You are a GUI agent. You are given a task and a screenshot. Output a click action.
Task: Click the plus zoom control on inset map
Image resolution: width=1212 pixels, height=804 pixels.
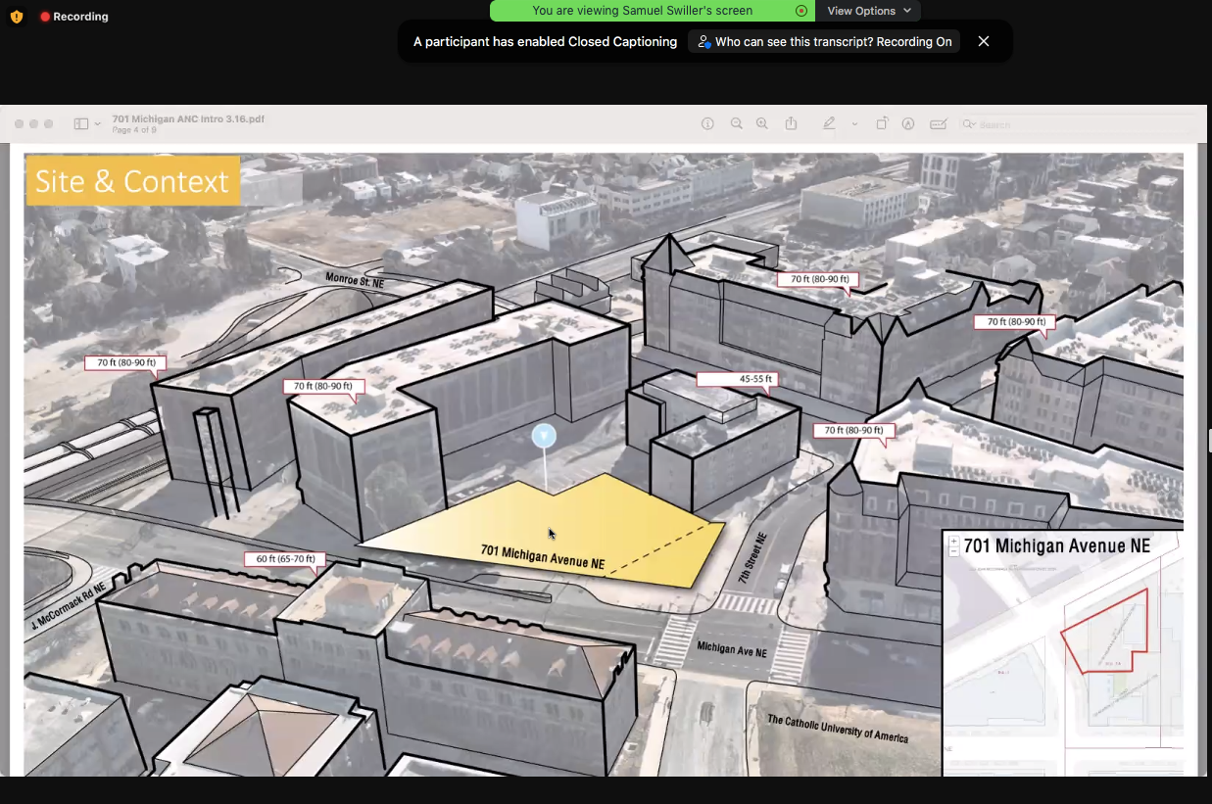953,541
